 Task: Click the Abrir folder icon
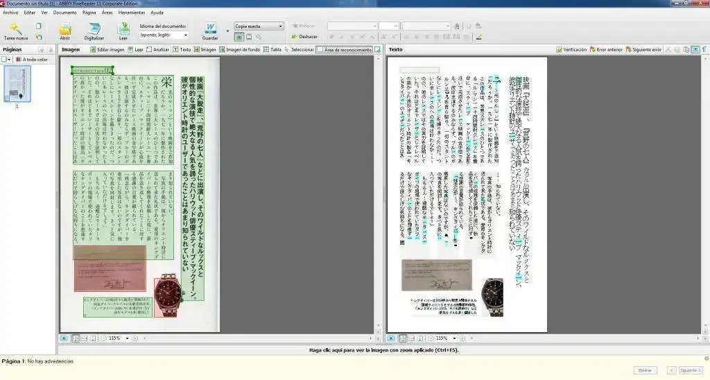(x=65, y=29)
